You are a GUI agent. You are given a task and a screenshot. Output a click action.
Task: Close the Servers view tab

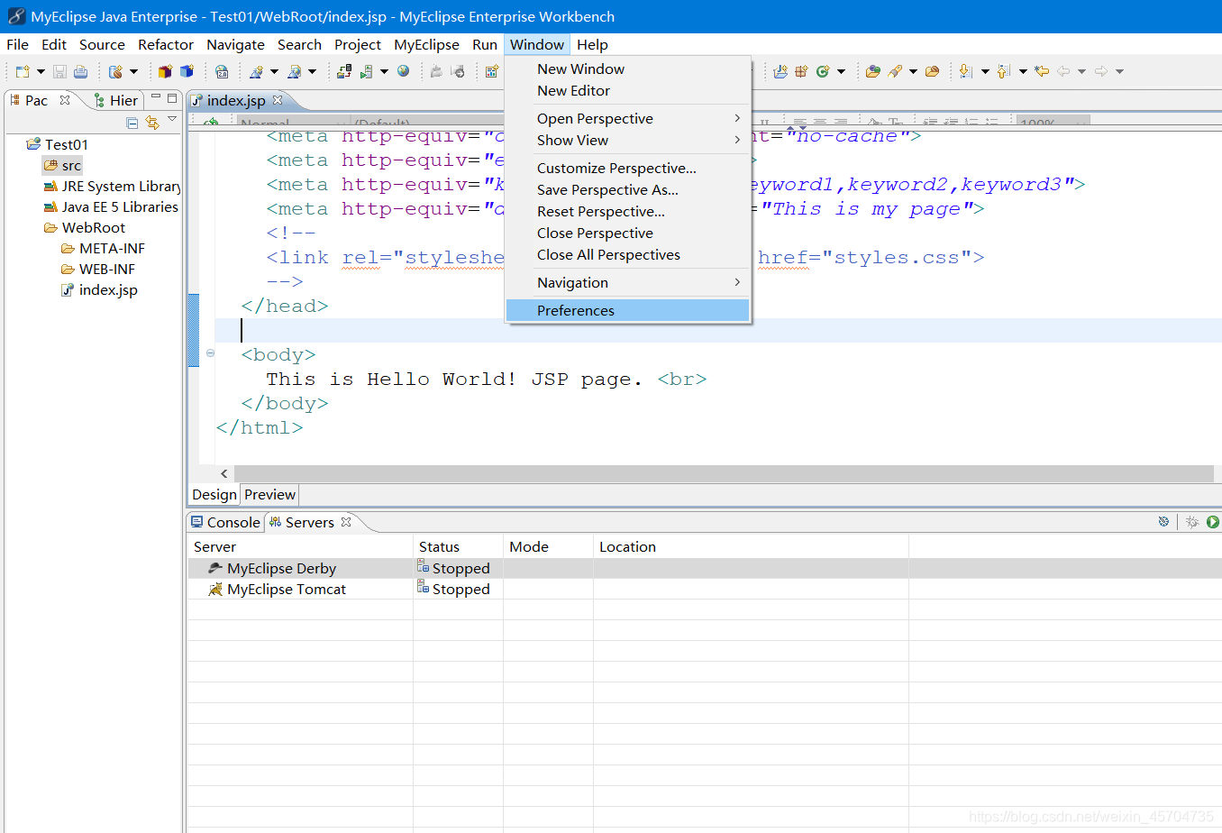pyautogui.click(x=346, y=522)
